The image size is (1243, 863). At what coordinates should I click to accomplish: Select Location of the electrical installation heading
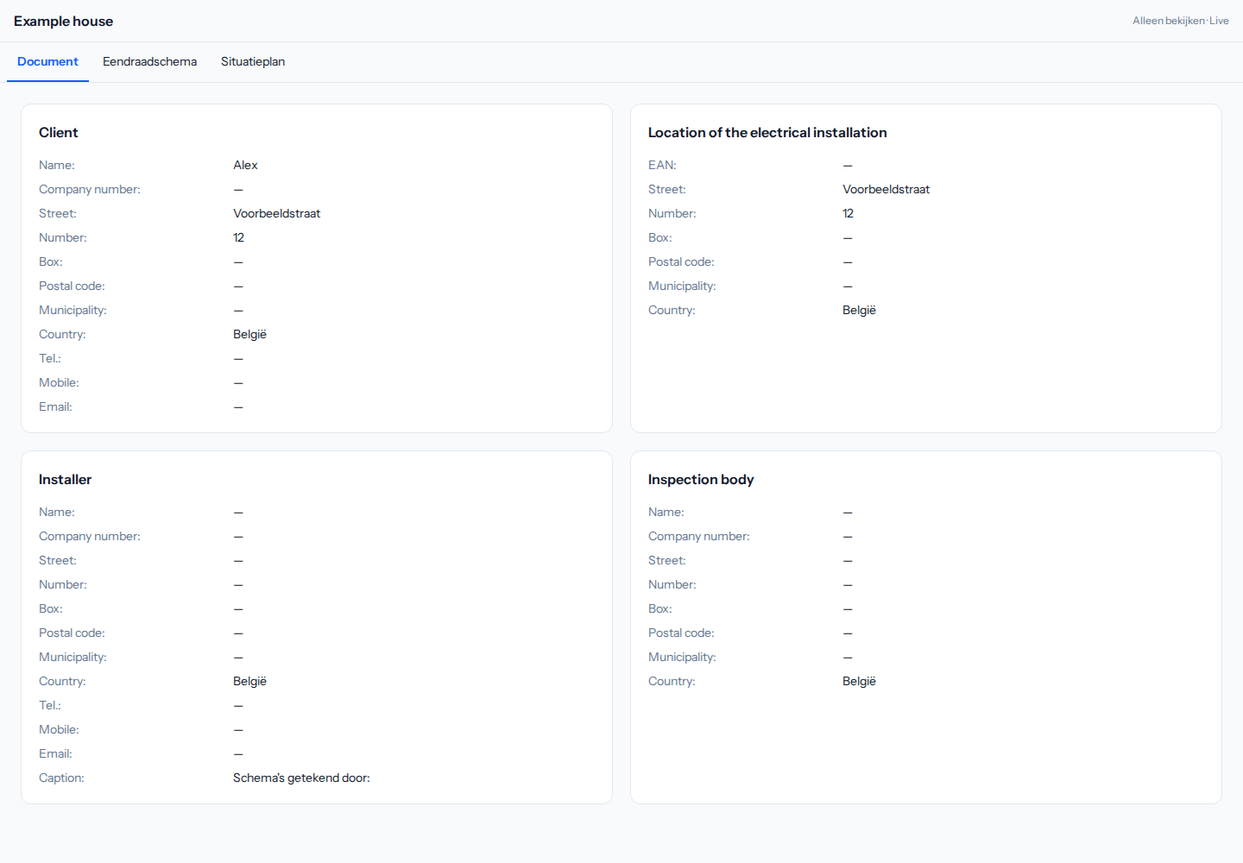point(767,132)
